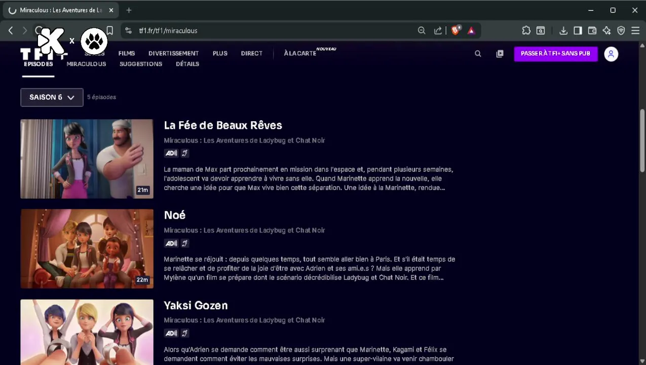Open the Direct menu
The image size is (646, 365).
click(x=252, y=53)
